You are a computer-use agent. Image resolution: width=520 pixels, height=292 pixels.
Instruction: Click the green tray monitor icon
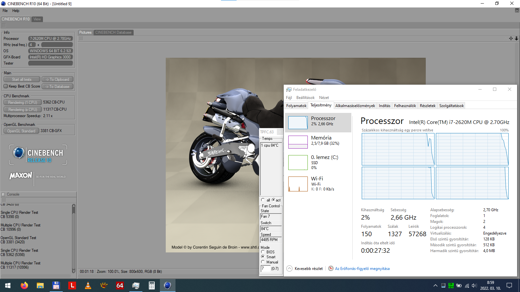(x=451, y=286)
